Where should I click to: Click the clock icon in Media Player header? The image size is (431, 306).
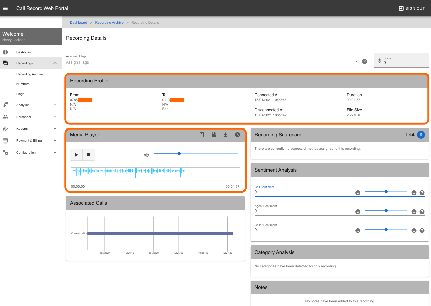tap(237, 135)
